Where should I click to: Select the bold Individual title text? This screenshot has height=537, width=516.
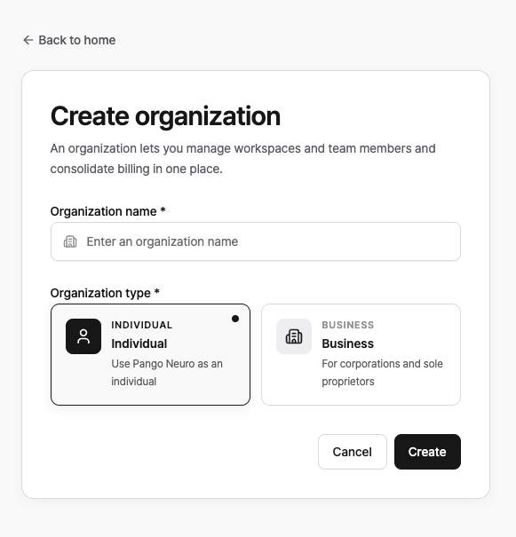(x=139, y=344)
